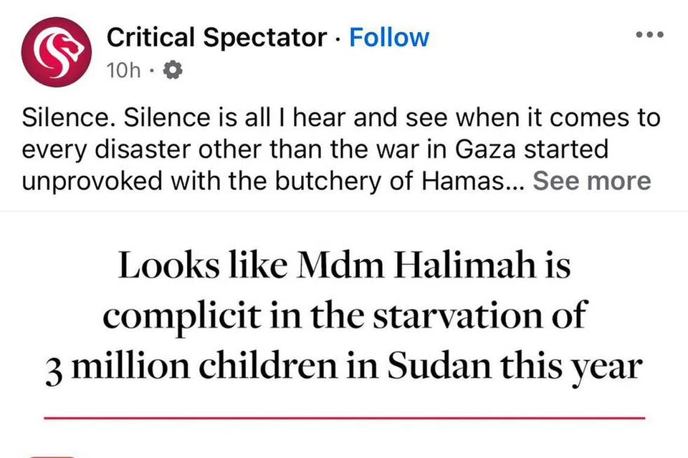Click the red divider line under headline

click(x=344, y=416)
